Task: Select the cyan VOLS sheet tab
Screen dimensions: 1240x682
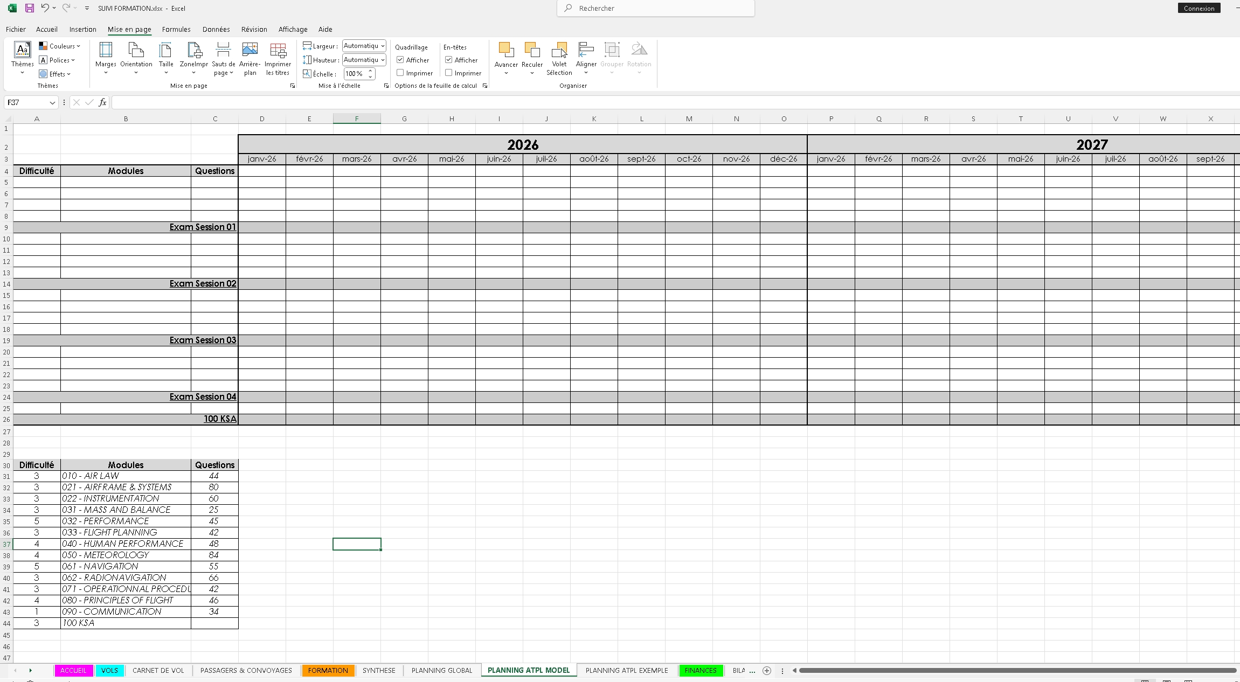Action: (x=109, y=671)
